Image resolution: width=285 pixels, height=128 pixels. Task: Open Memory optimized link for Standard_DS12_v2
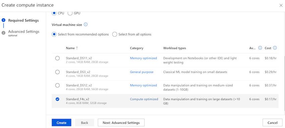tap(144, 85)
